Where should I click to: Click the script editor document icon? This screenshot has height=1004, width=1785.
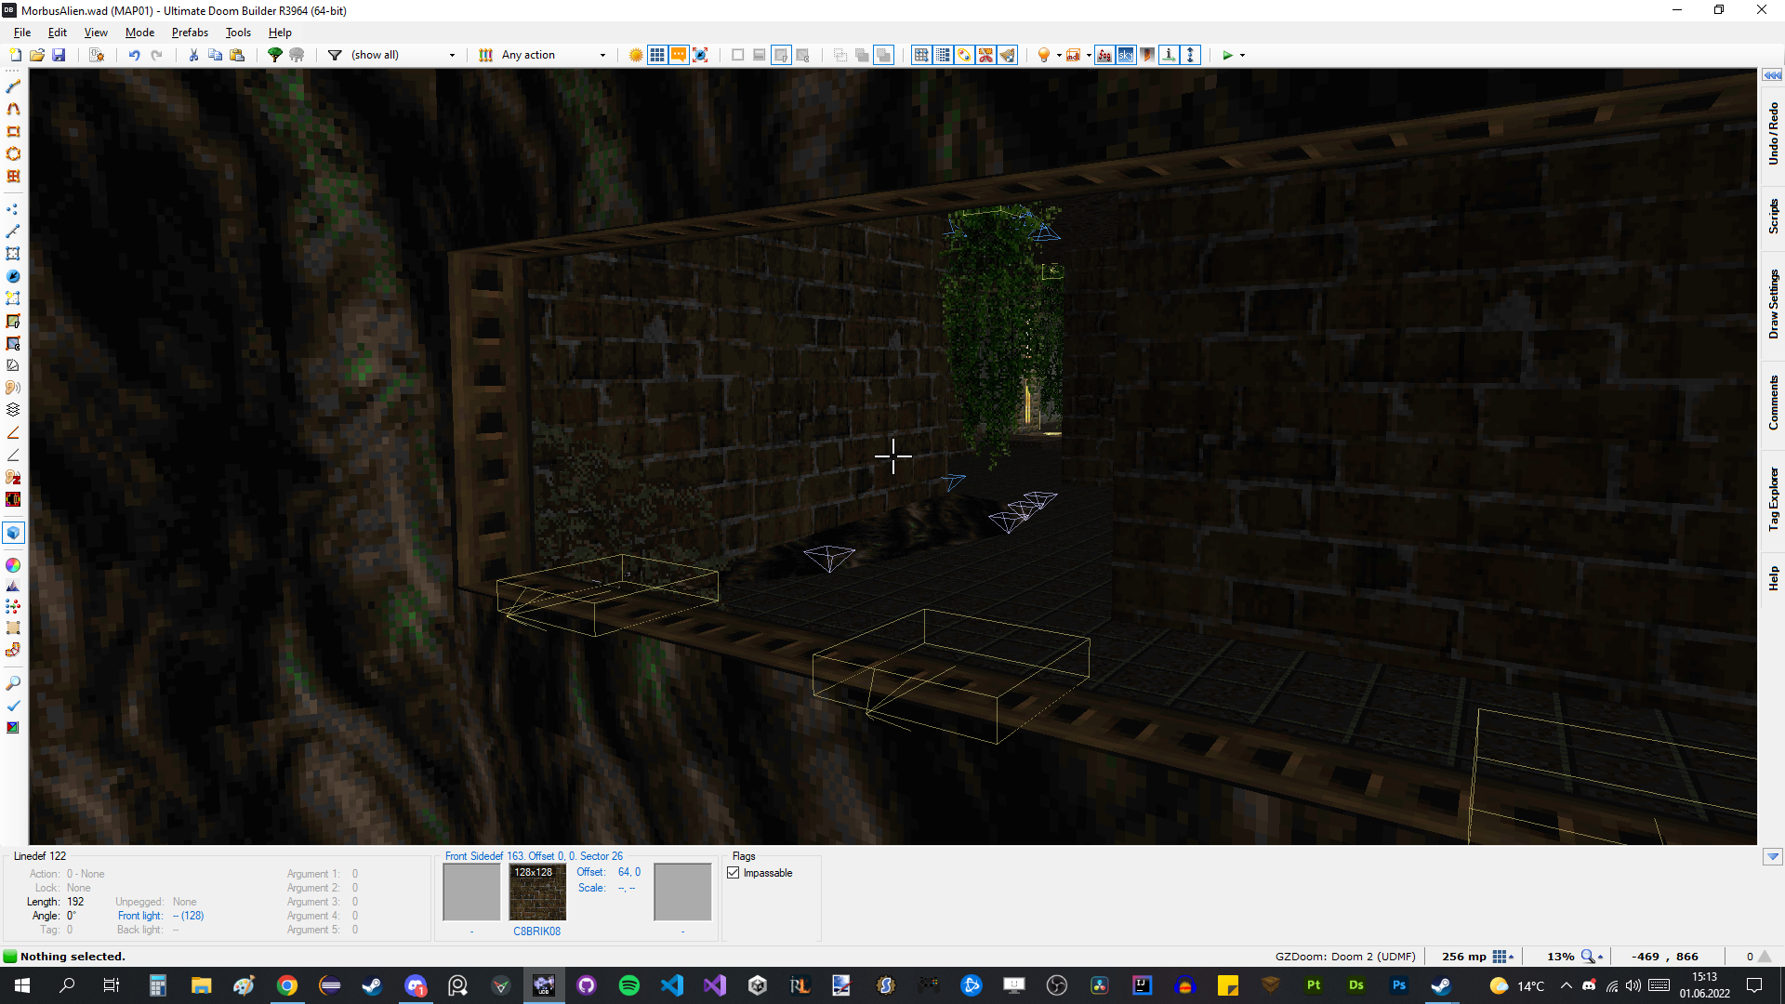coord(97,55)
